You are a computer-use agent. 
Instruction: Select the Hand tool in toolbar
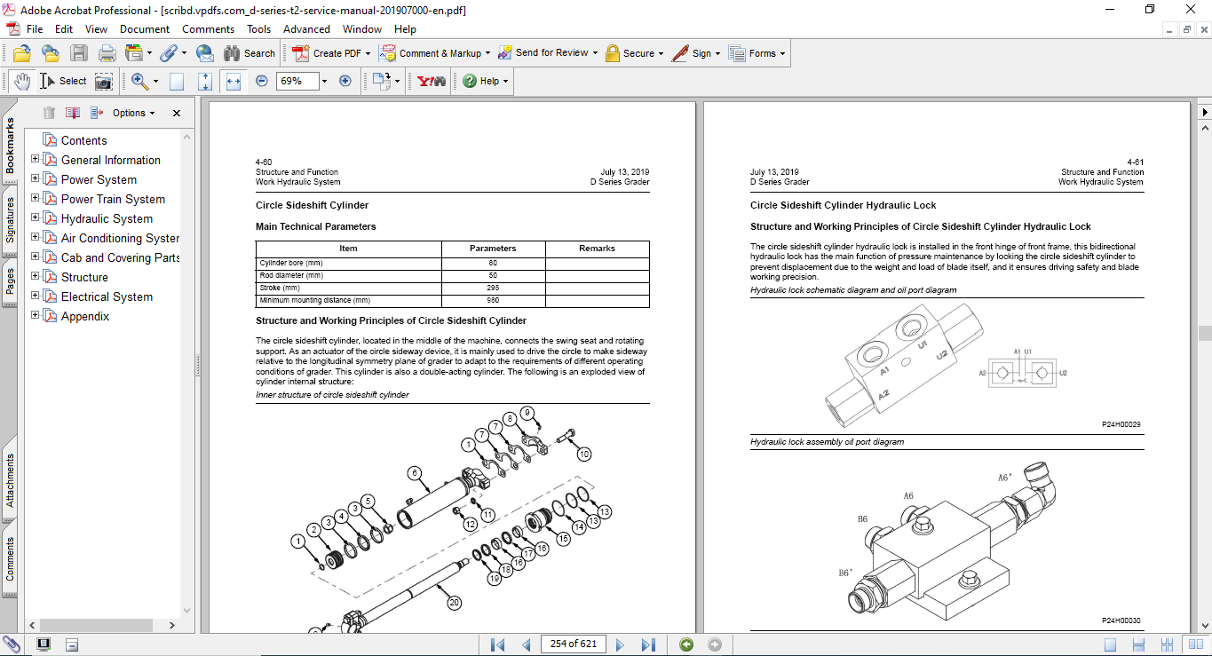pos(21,81)
